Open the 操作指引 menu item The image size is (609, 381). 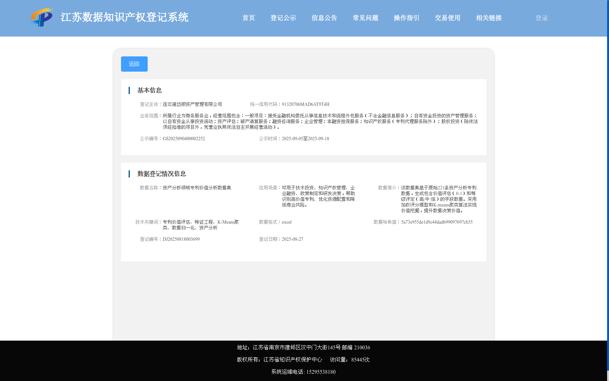coord(407,18)
